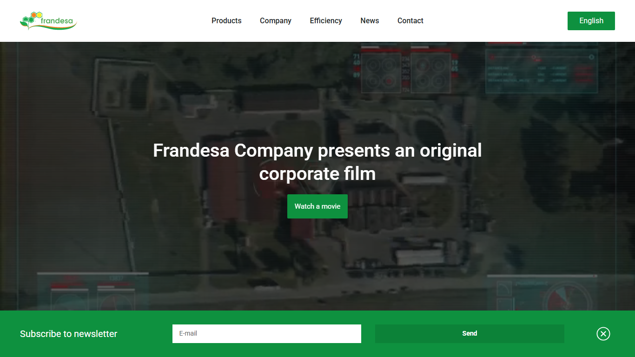Click the corporate film headline text

[317, 162]
